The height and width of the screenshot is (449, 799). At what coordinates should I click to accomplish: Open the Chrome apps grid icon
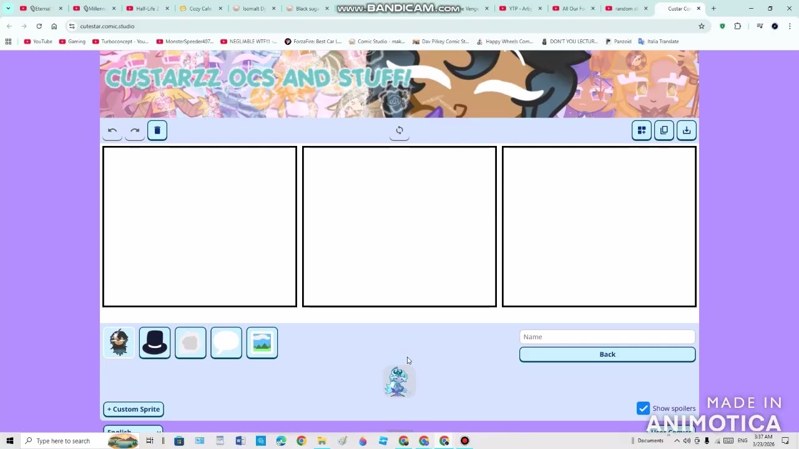pyautogui.click(x=8, y=42)
